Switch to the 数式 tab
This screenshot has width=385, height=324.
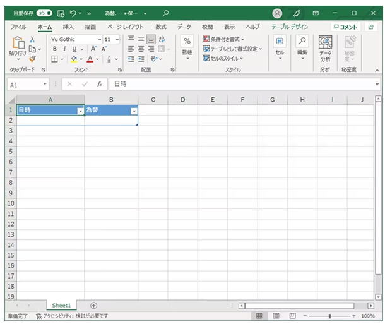(x=161, y=27)
